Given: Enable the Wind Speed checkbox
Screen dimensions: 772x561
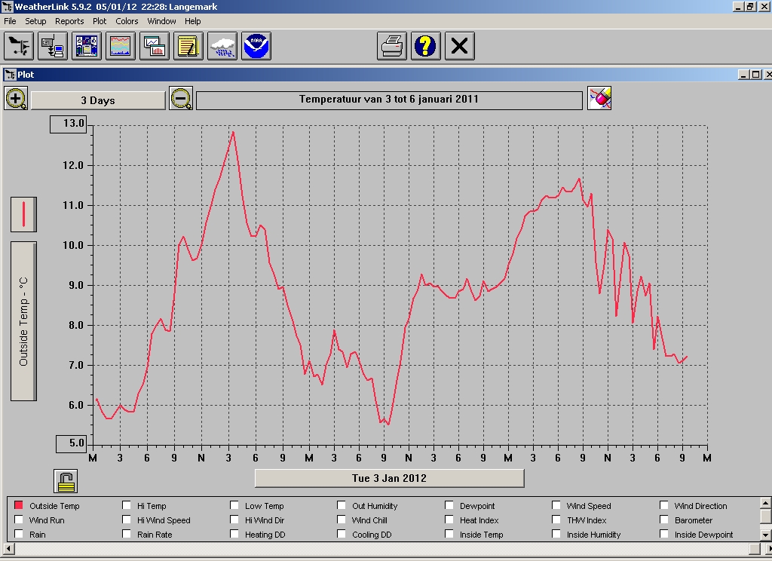Looking at the screenshot, I should [x=556, y=505].
